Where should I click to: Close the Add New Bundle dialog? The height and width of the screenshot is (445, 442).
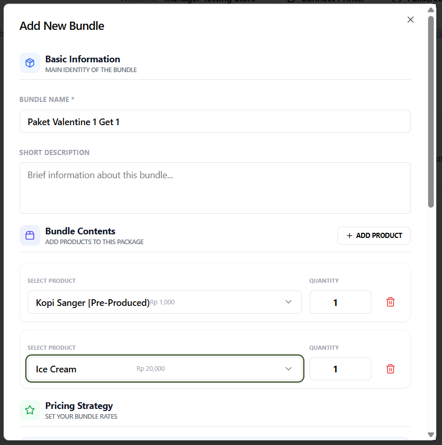pos(410,20)
